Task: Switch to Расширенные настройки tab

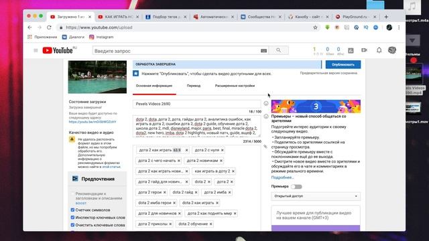Action: [x=235, y=86]
